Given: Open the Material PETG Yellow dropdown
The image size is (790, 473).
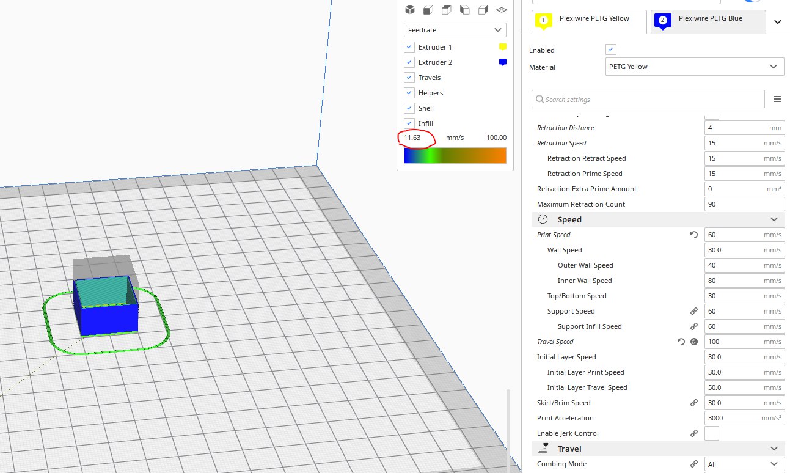Looking at the screenshot, I should [x=695, y=67].
